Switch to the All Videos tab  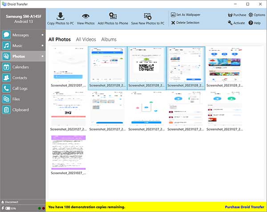click(x=86, y=40)
